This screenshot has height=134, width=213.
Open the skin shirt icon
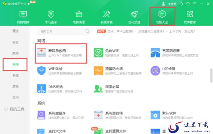pos(188,4)
